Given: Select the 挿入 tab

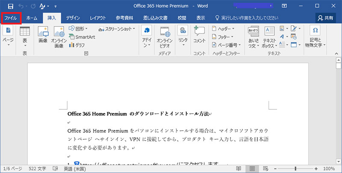Looking at the screenshot, I should pos(52,18).
